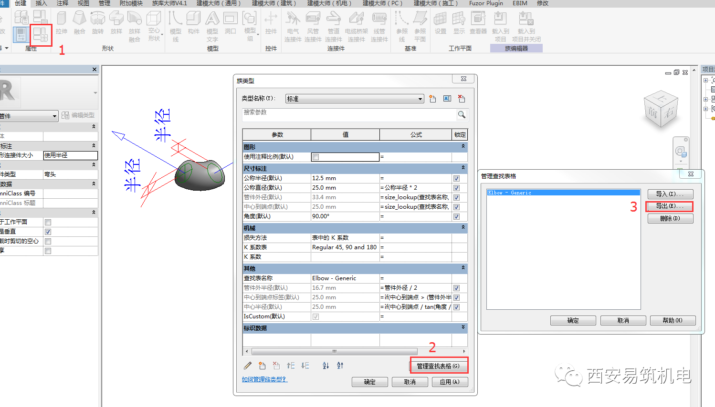Collapse the 尺寸标注 parameter group
The width and height of the screenshot is (715, 407).
click(x=463, y=168)
